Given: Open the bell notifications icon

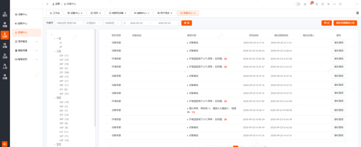Looking at the screenshot, I should pos(323,4).
